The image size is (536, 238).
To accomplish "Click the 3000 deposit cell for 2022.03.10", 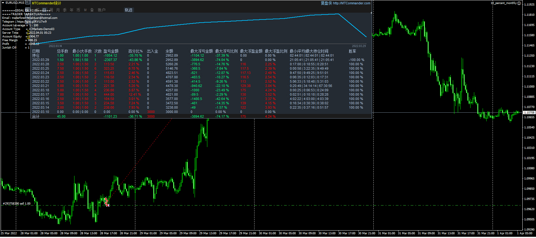I will click(x=151, y=112).
